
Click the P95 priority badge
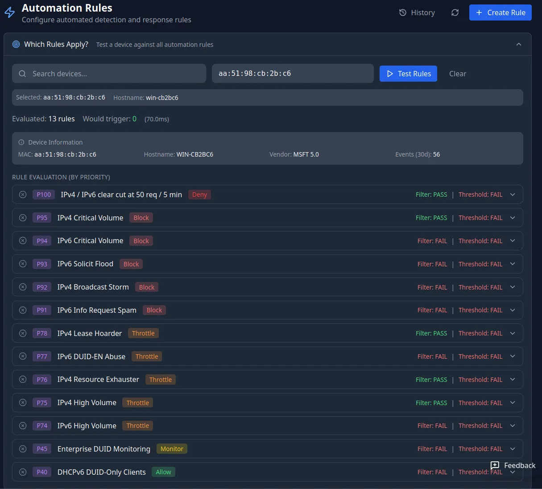42,218
